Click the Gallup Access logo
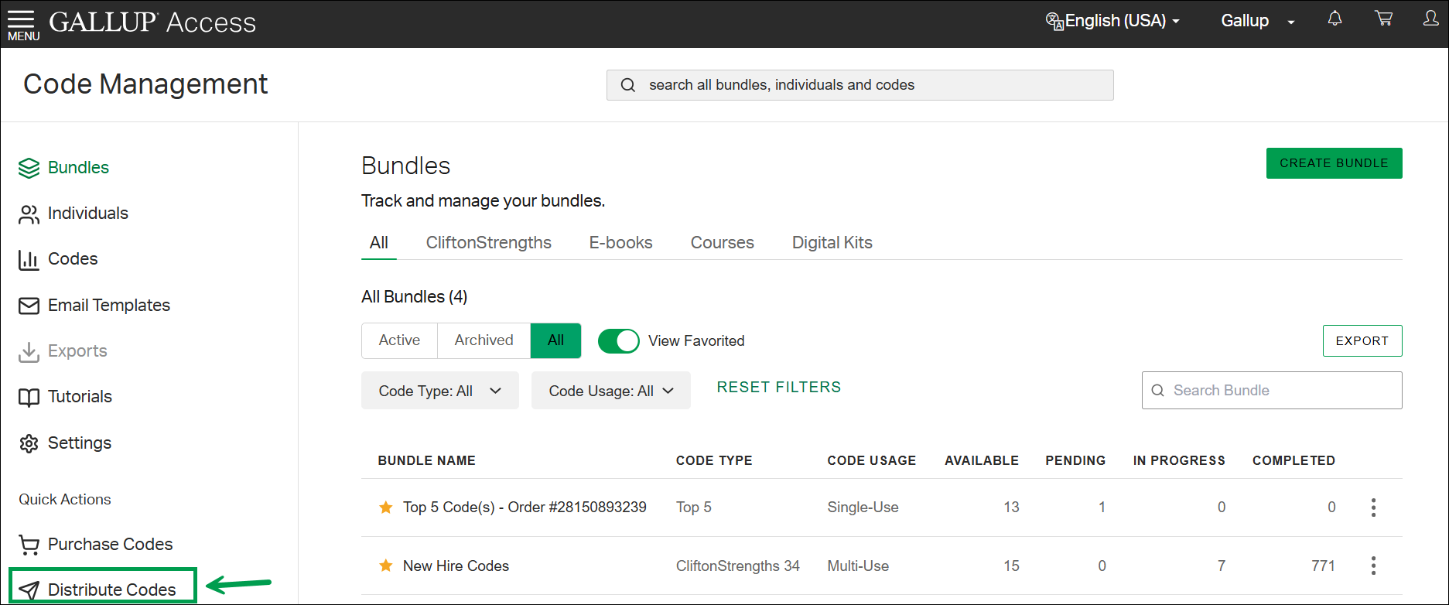The width and height of the screenshot is (1449, 605). click(x=152, y=22)
